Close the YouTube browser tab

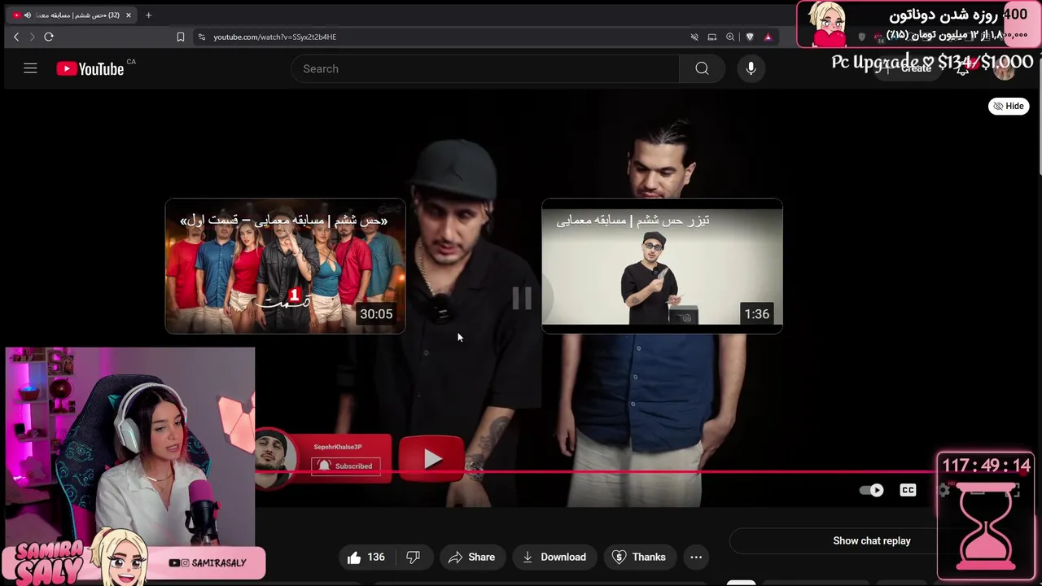point(128,15)
